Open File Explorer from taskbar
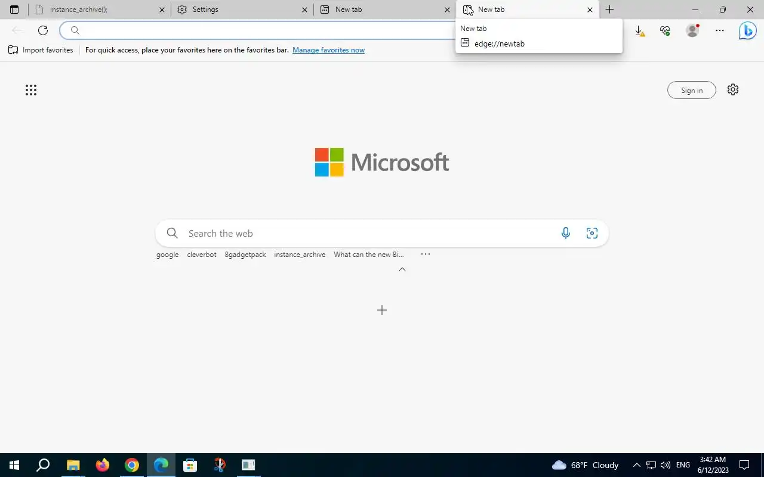 click(73, 465)
